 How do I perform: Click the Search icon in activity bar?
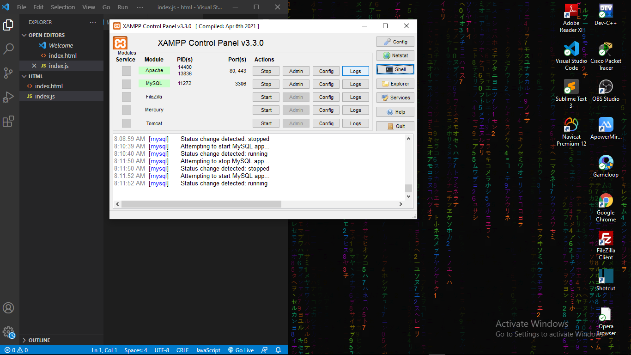tap(8, 49)
